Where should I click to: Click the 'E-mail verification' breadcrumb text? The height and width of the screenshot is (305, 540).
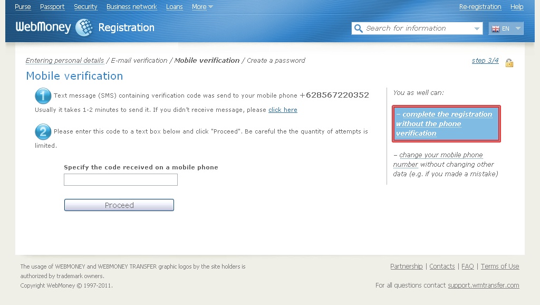139,60
